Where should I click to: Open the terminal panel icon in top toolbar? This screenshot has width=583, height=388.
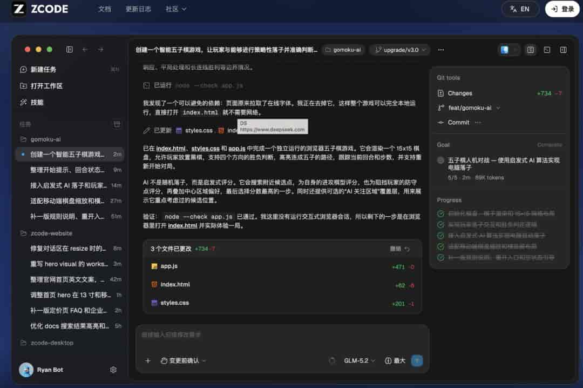pos(547,50)
